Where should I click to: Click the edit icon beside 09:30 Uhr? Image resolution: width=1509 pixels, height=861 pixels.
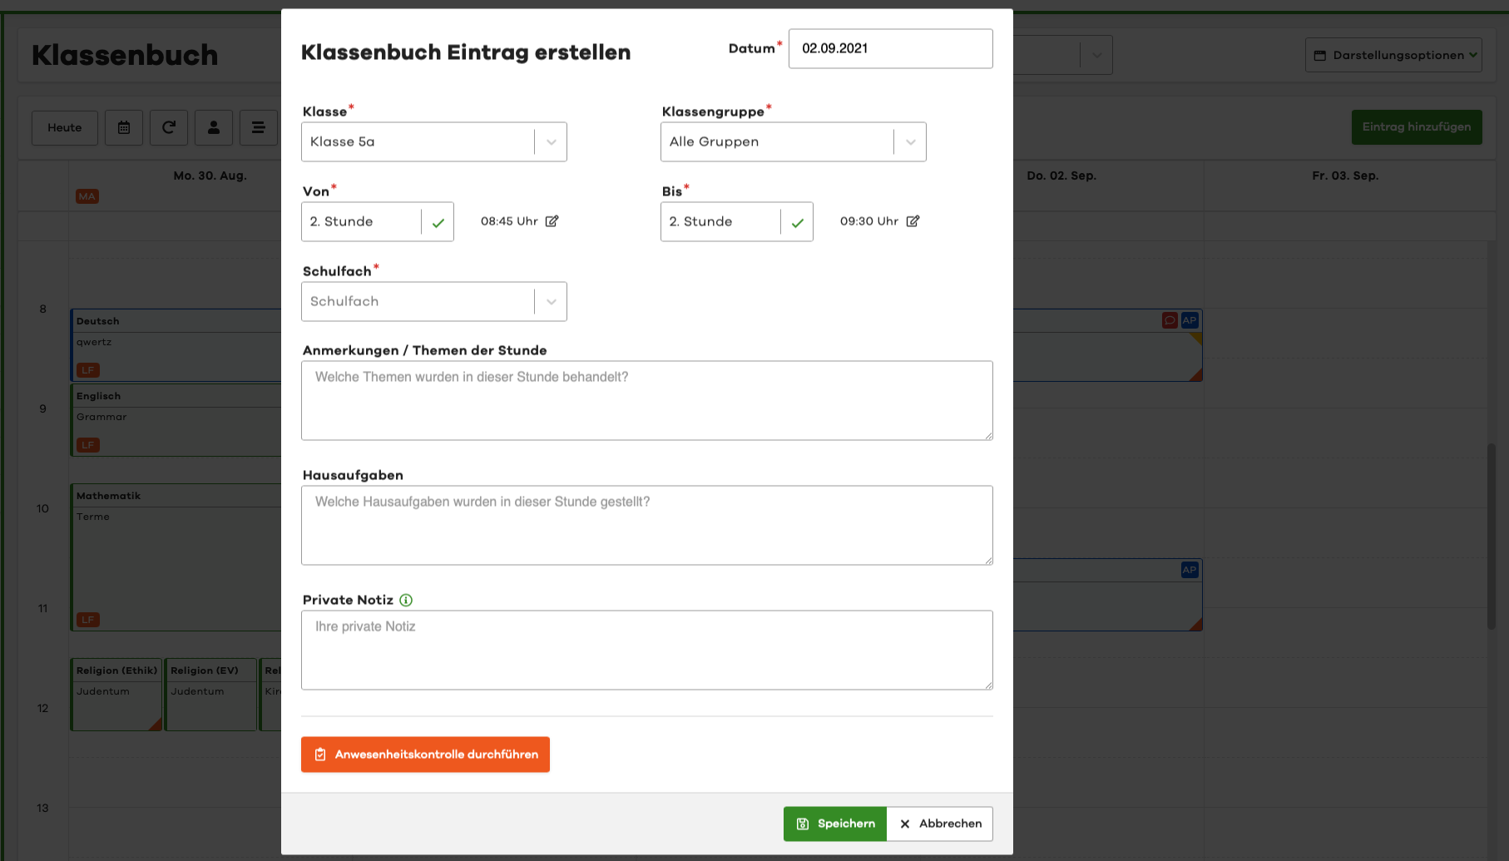913,221
